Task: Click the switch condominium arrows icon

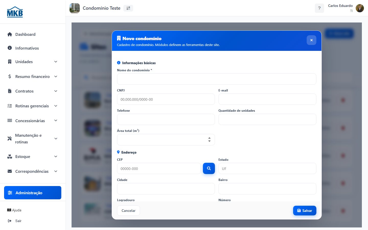Action: 128,8
